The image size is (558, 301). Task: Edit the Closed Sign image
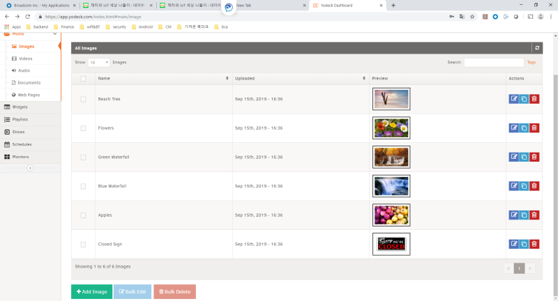point(513,244)
